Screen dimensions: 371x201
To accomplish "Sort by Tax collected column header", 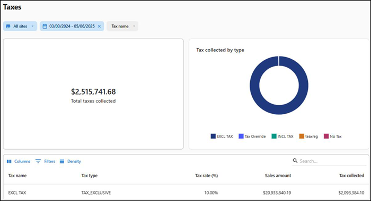I will [x=351, y=176].
